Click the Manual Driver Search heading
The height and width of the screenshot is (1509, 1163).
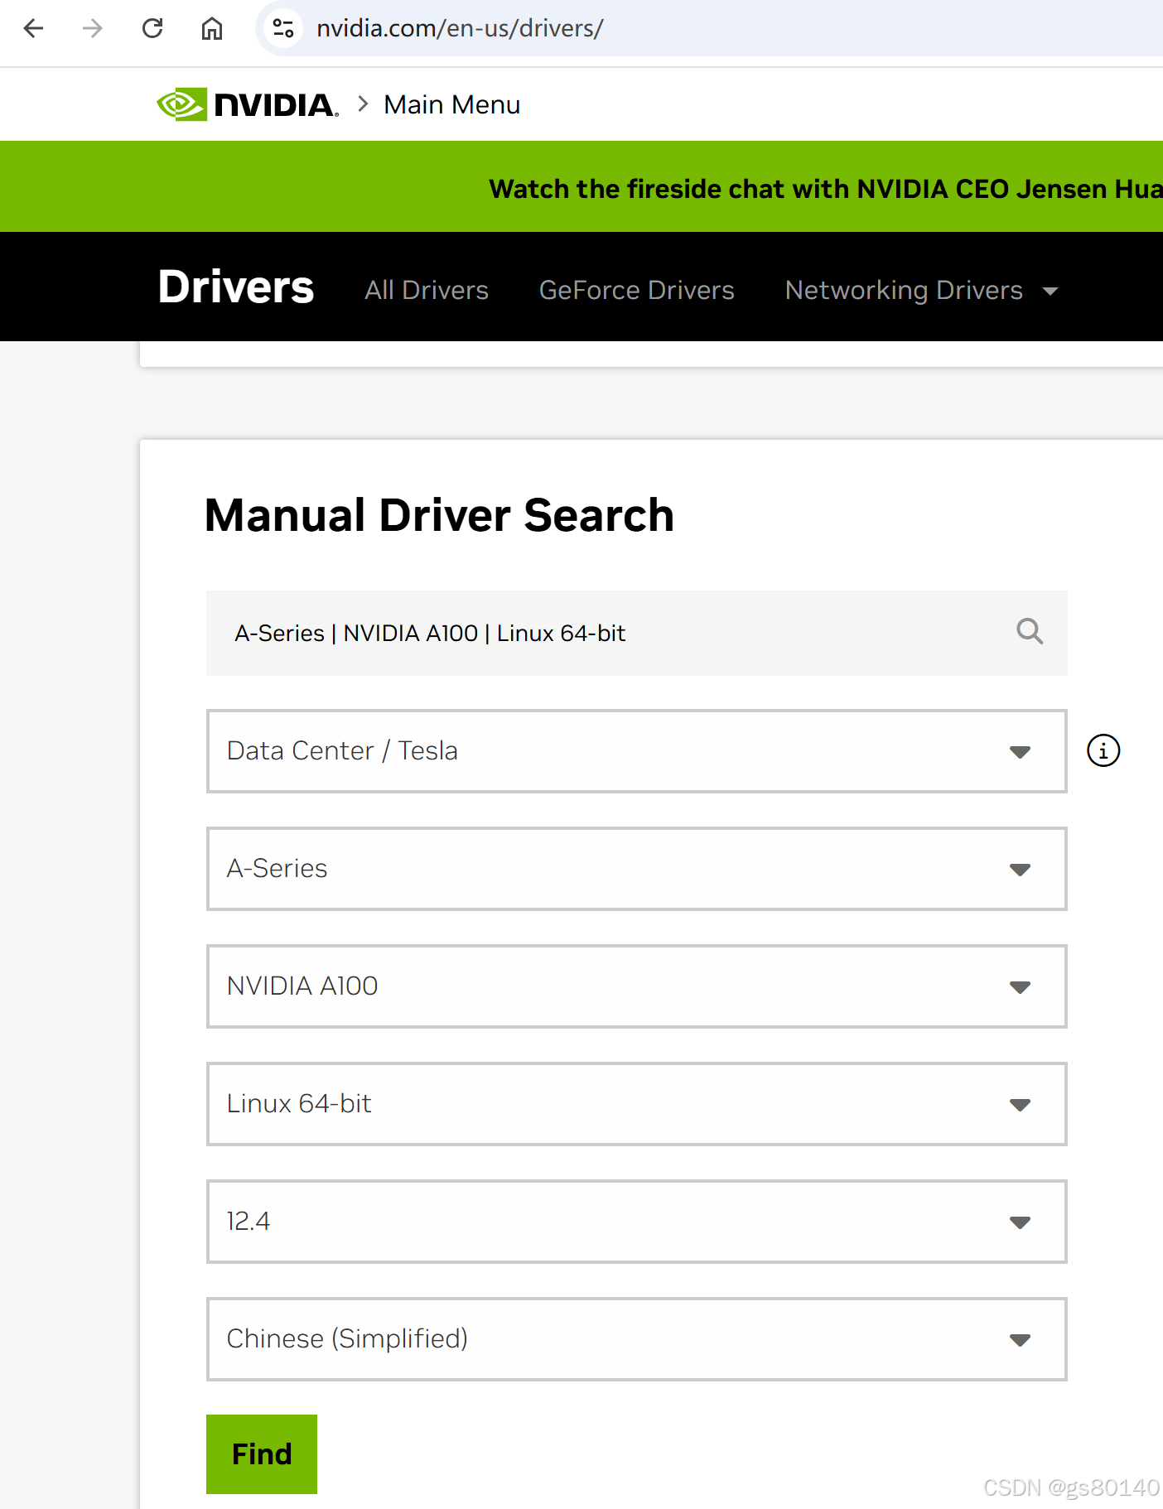click(x=439, y=515)
